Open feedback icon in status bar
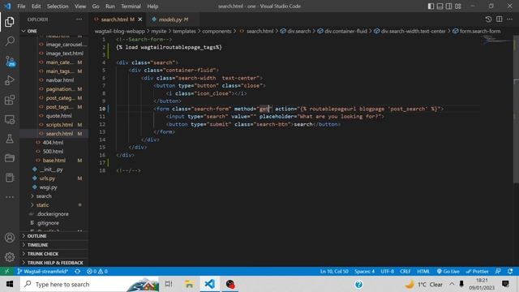 [x=498, y=271]
